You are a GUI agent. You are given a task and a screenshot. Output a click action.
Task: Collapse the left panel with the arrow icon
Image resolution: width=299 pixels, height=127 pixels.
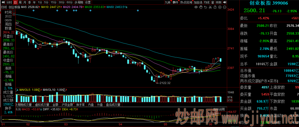tap(3, 2)
